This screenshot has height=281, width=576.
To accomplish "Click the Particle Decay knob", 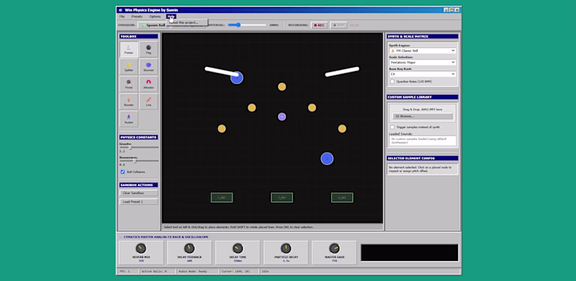I will 286,249.
